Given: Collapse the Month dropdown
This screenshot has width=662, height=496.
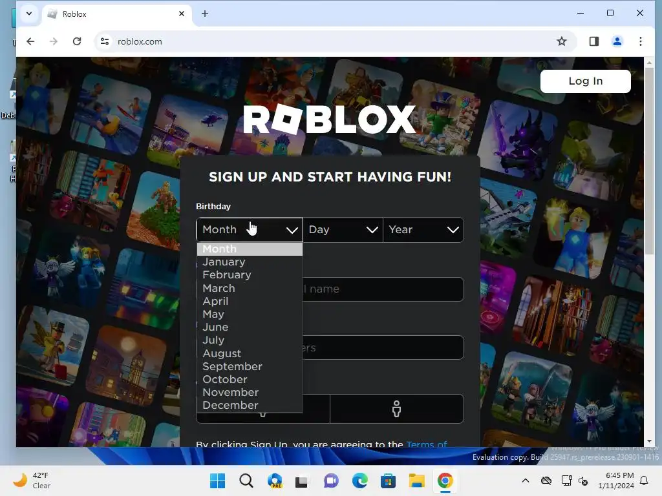Looking at the screenshot, I should click(250, 230).
